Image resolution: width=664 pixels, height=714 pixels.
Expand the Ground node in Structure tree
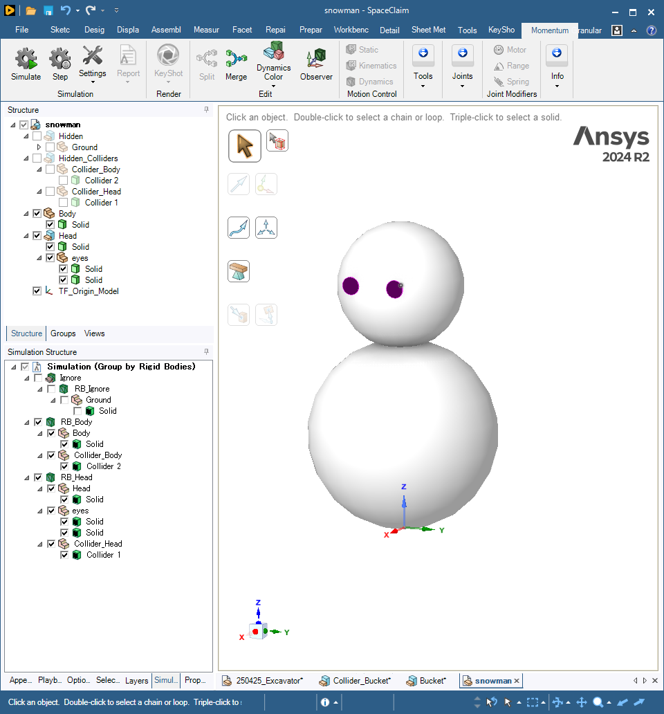click(39, 147)
